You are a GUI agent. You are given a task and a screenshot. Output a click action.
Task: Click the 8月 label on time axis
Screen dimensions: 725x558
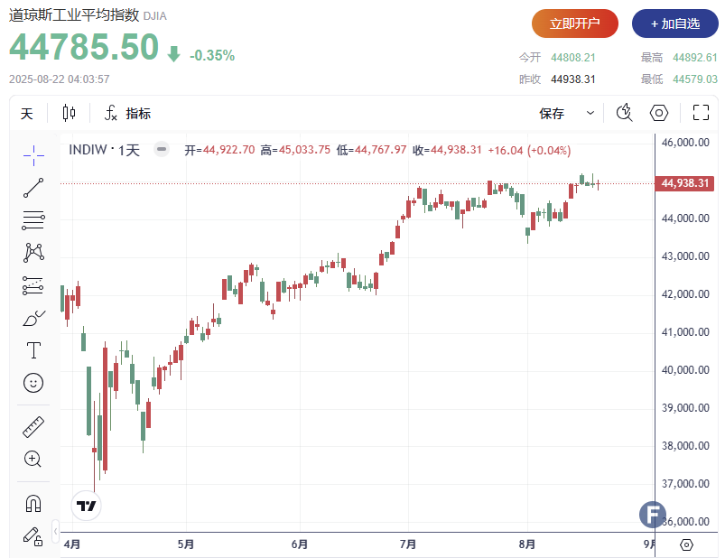tap(527, 544)
